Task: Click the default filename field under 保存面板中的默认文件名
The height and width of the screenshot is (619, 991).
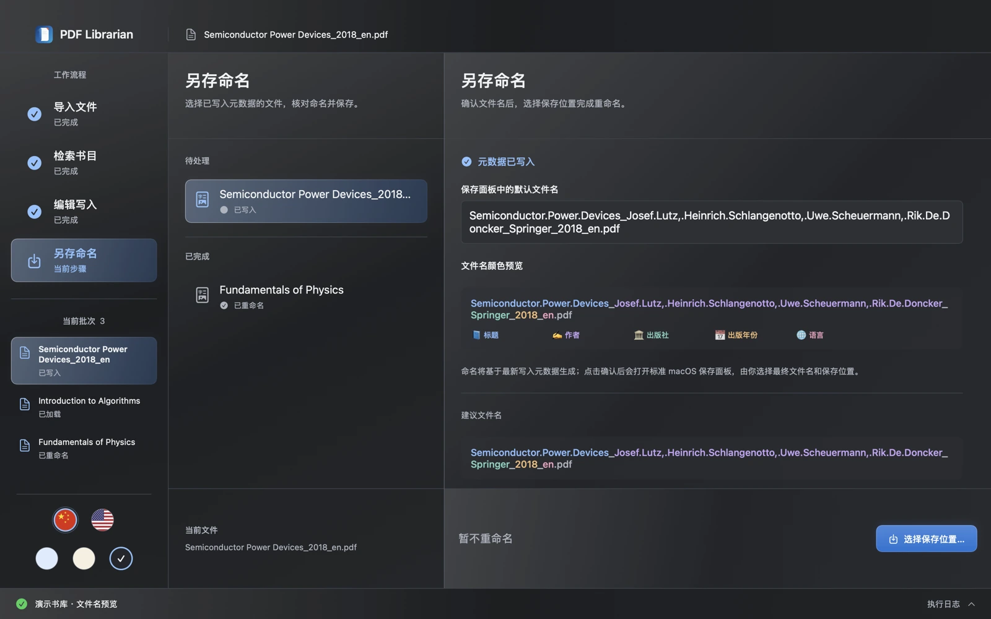Action: pos(712,222)
